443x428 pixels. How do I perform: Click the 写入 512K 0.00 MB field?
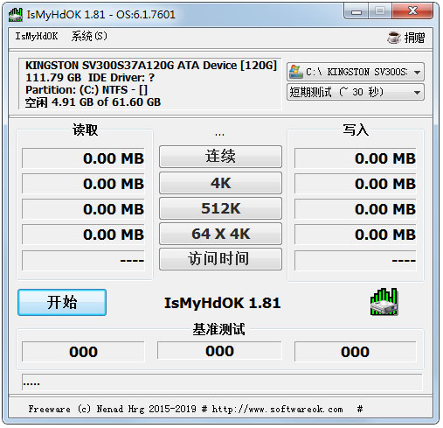pyautogui.click(x=356, y=209)
